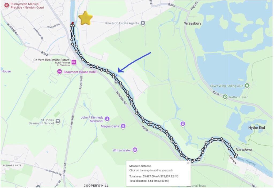Select the John F Kennedy Memorial icon
The height and width of the screenshot is (188, 274).
tap(107, 119)
